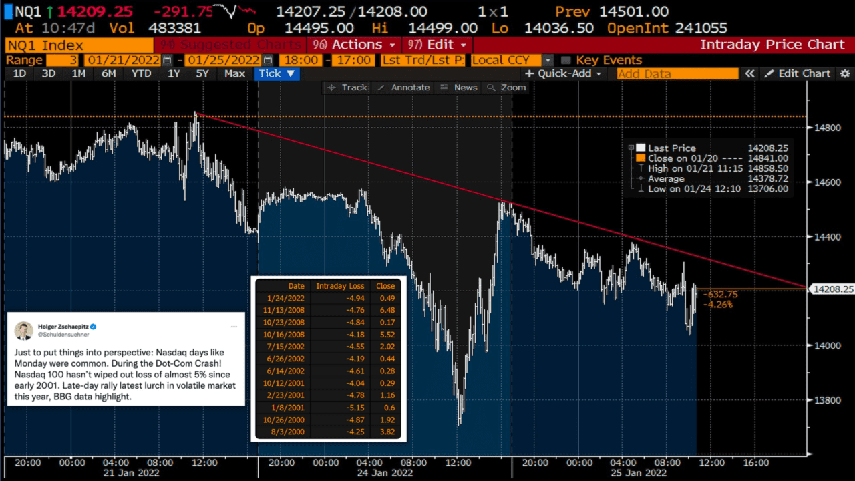Open the Quick-Add dropdown
The width and height of the screenshot is (855, 481).
point(564,73)
